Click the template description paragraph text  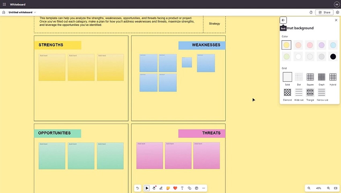[117, 21]
